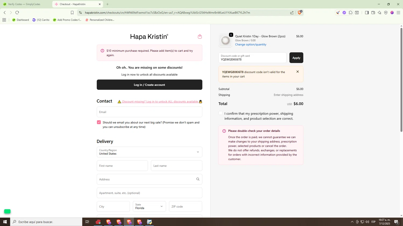Open the Dashboard bookmark
Viewport: 403px width, 226px height.
click(21, 20)
